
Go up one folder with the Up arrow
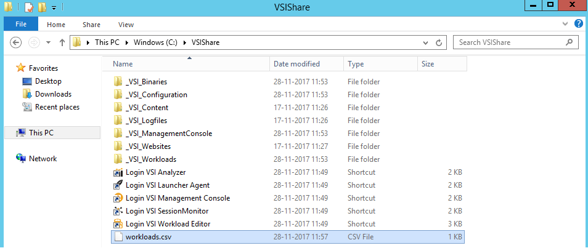click(62, 42)
